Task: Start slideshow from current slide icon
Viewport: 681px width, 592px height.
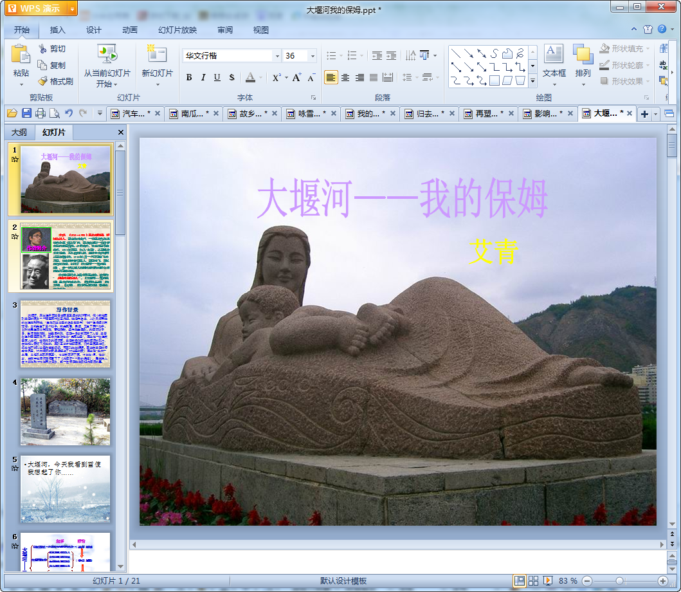Action: [x=107, y=54]
